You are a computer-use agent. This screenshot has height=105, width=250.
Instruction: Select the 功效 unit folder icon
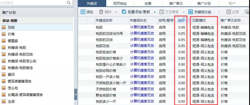4,27
